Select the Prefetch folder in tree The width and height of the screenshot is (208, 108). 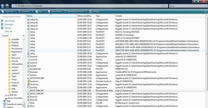14,46
